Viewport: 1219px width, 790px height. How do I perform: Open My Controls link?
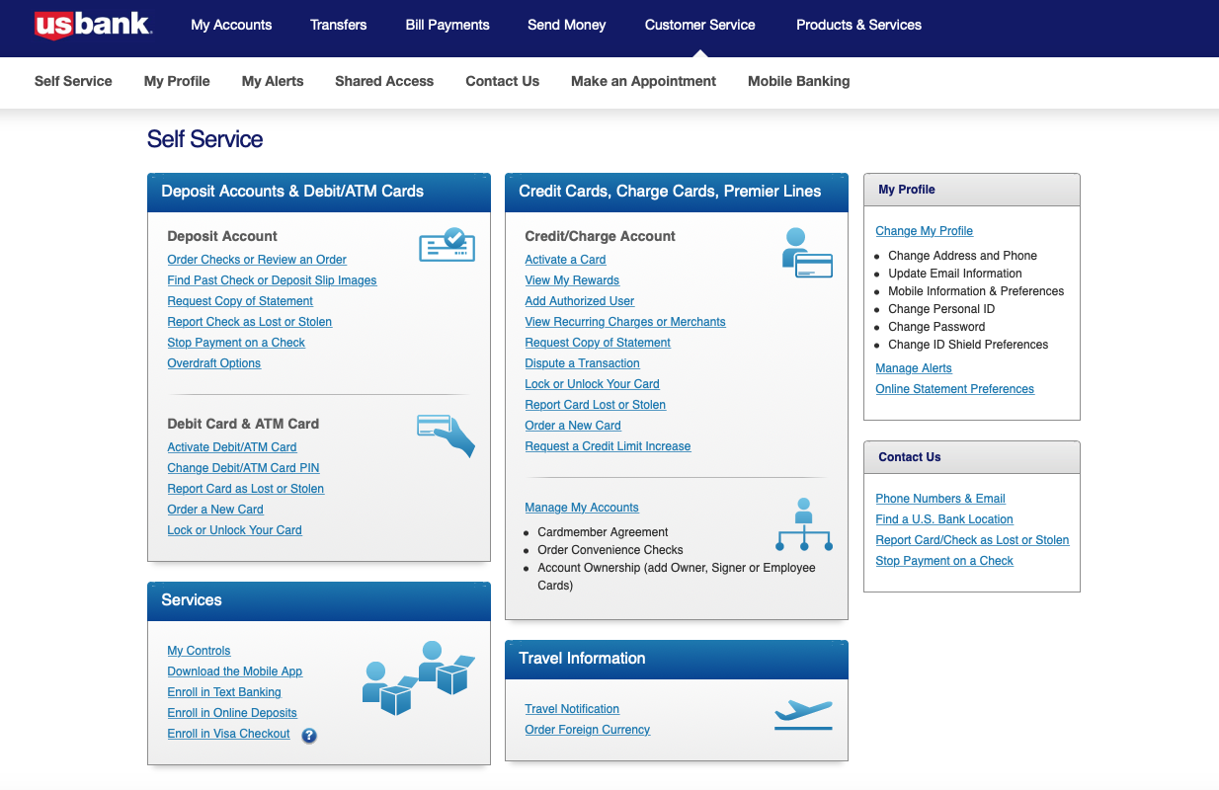(199, 651)
